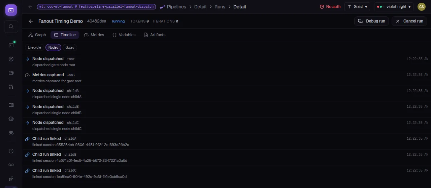The width and height of the screenshot is (431, 188).
Task: Toggle the Nodes filter chip
Action: (x=53, y=47)
